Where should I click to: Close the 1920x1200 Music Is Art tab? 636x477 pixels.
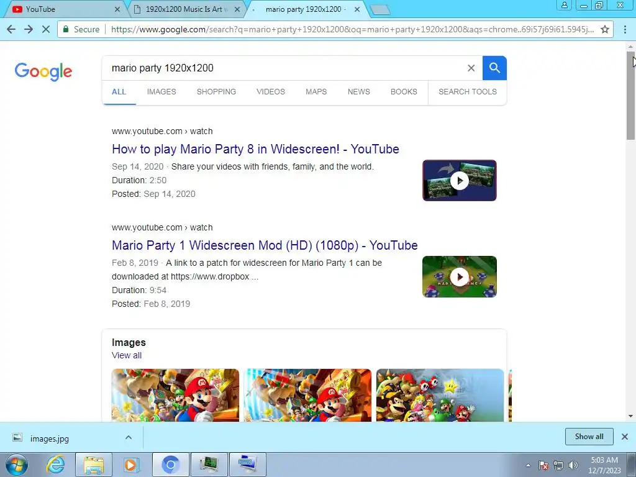coord(237,9)
